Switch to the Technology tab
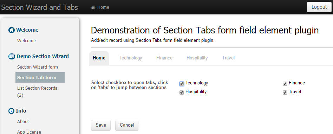The image size is (333, 134). click(131, 58)
